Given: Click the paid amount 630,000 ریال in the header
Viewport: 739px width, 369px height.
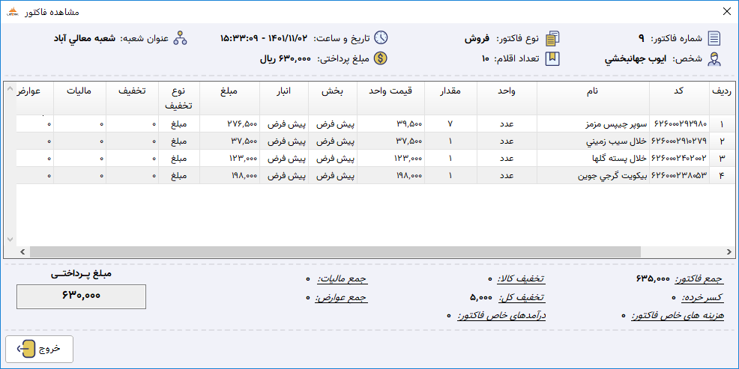Looking at the screenshot, I should coord(286,59).
